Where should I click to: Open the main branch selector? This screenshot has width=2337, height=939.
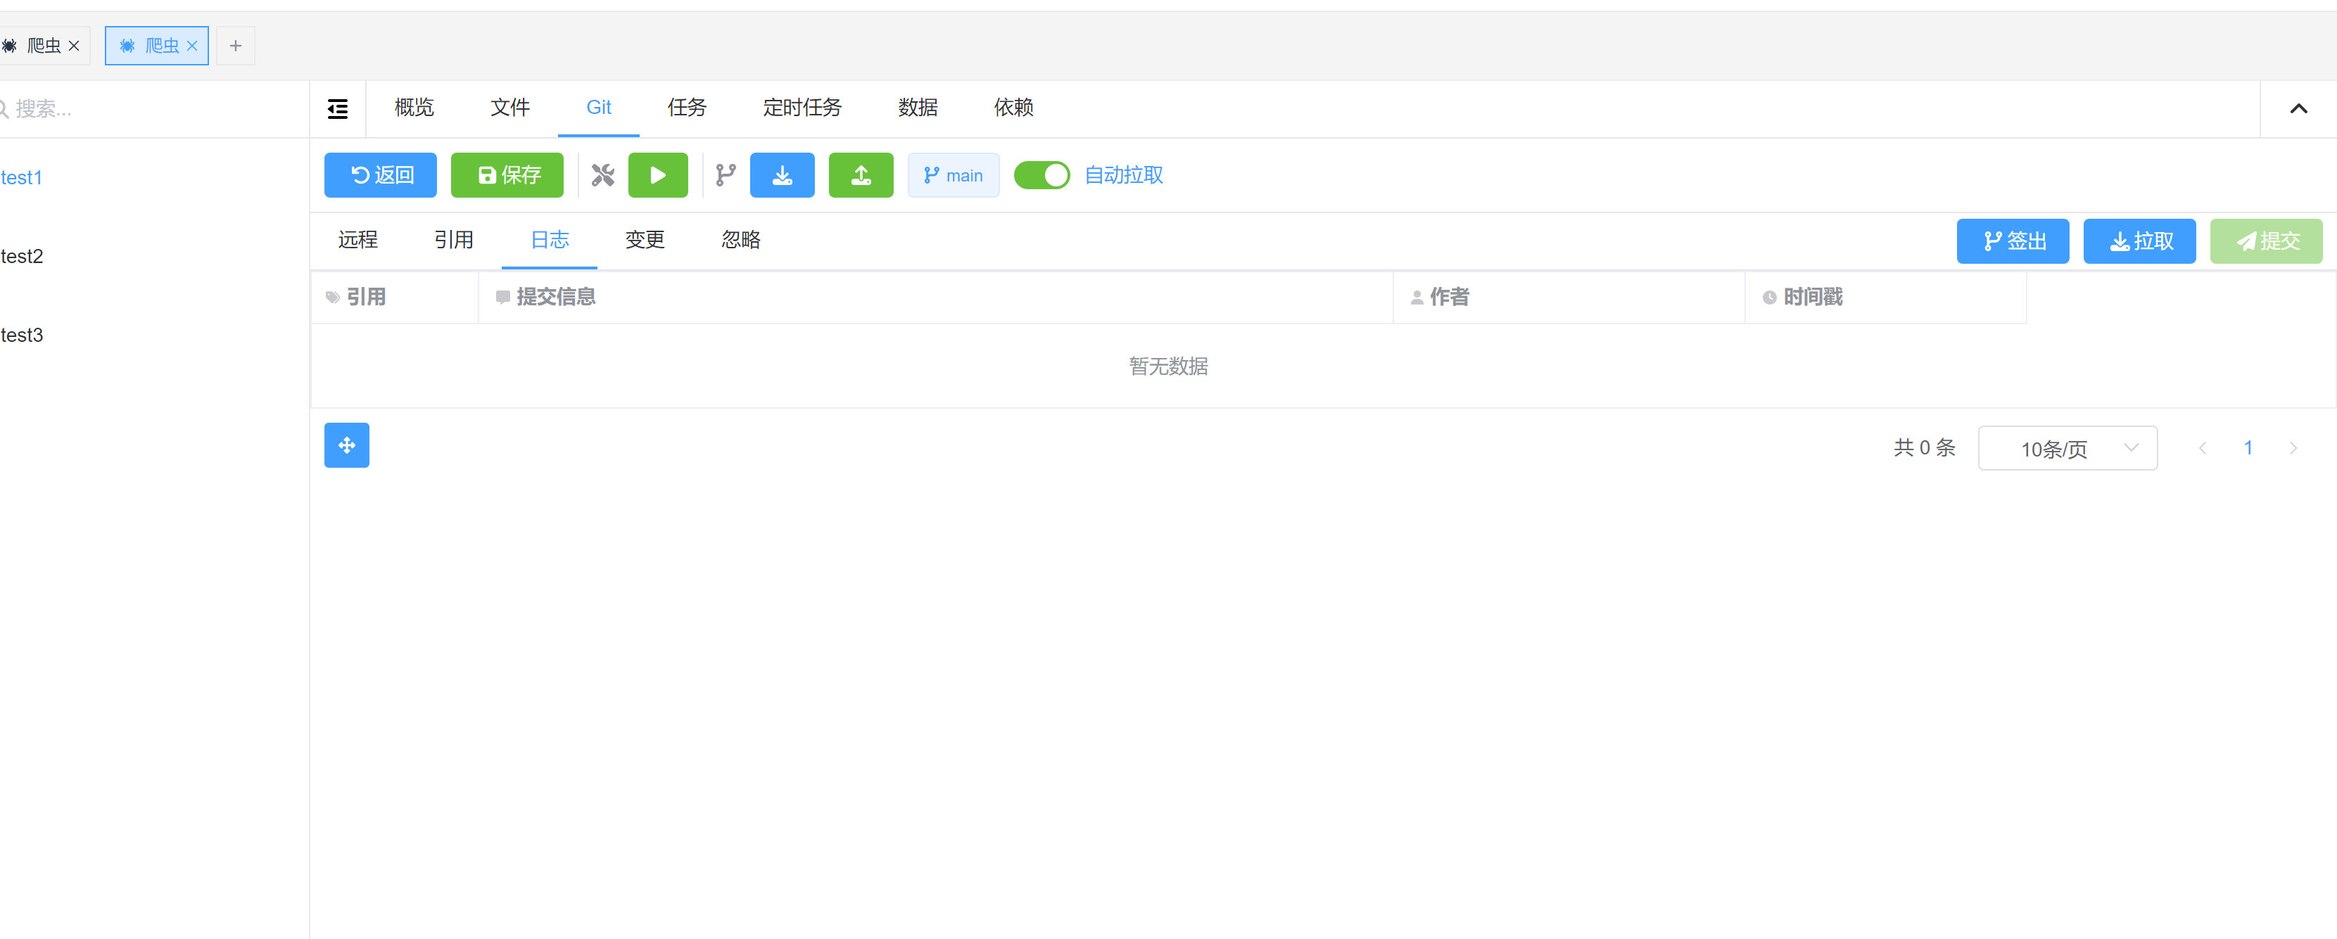click(953, 175)
